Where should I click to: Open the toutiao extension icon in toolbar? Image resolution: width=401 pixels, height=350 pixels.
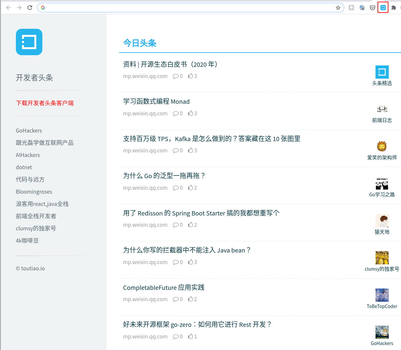383,8
